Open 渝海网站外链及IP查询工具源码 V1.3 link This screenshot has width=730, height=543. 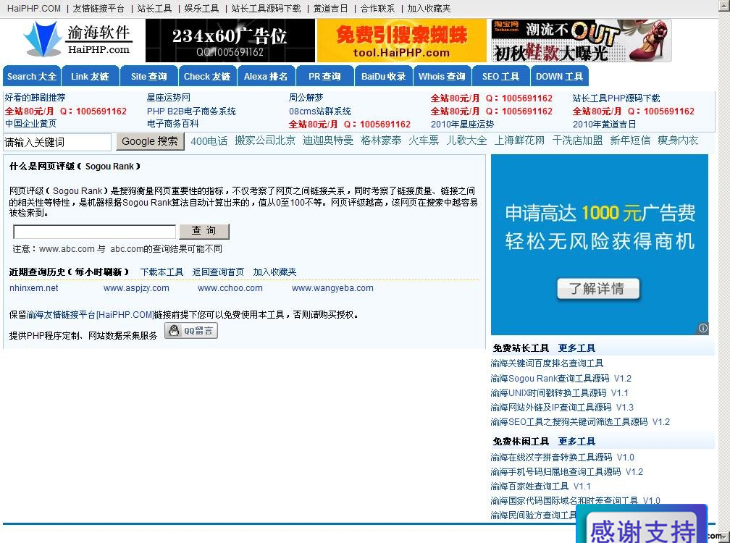click(563, 407)
